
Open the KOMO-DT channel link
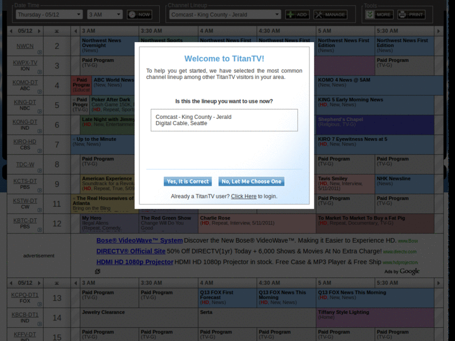tap(25, 82)
